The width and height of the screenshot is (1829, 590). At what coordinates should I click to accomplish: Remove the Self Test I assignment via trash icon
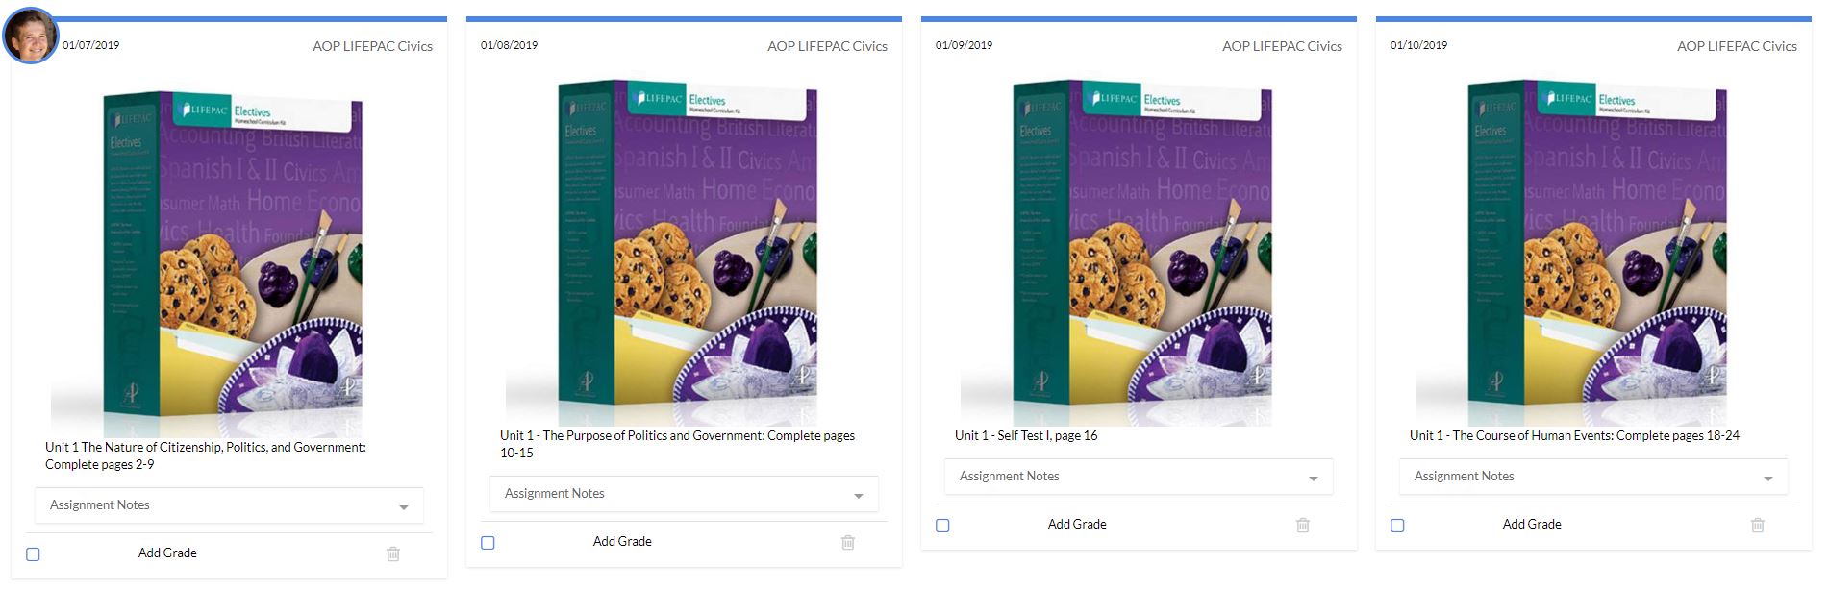pyautogui.click(x=1303, y=525)
